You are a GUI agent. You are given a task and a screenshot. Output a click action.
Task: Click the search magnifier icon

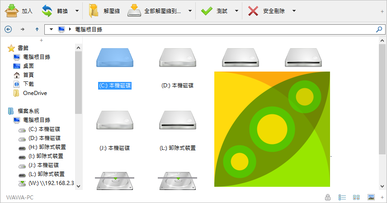tap(379, 30)
